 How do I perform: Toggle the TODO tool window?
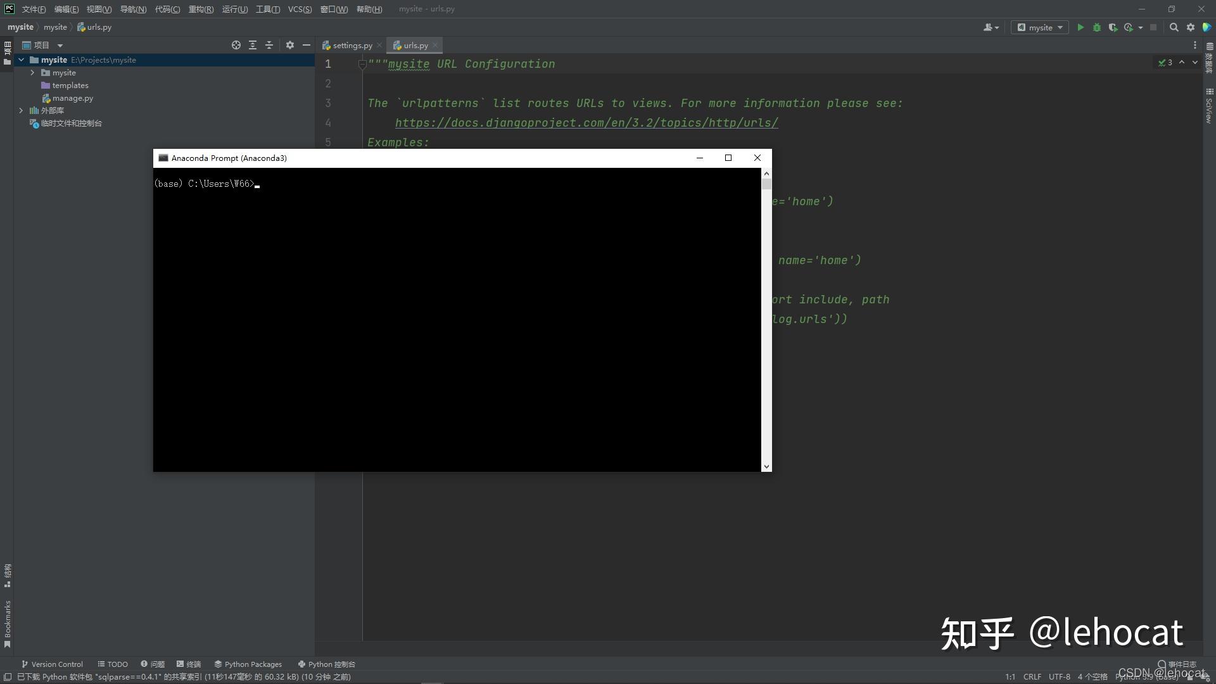[x=113, y=664]
